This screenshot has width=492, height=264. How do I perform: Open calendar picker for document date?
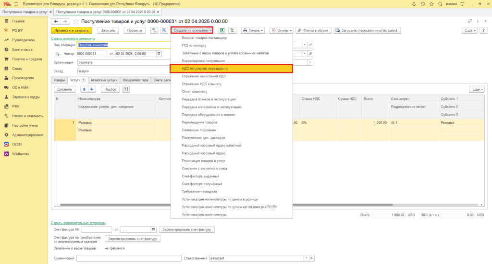pyautogui.click(x=159, y=54)
